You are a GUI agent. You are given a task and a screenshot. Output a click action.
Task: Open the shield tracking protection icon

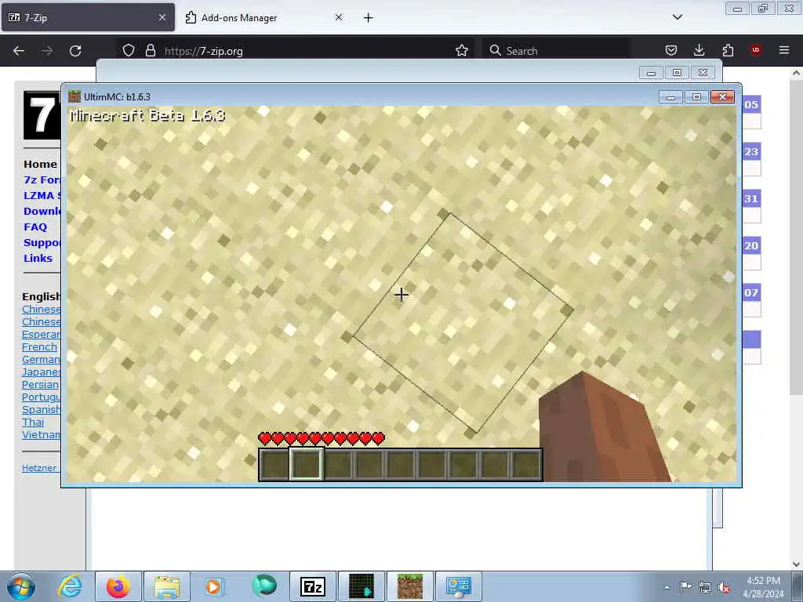tap(129, 51)
